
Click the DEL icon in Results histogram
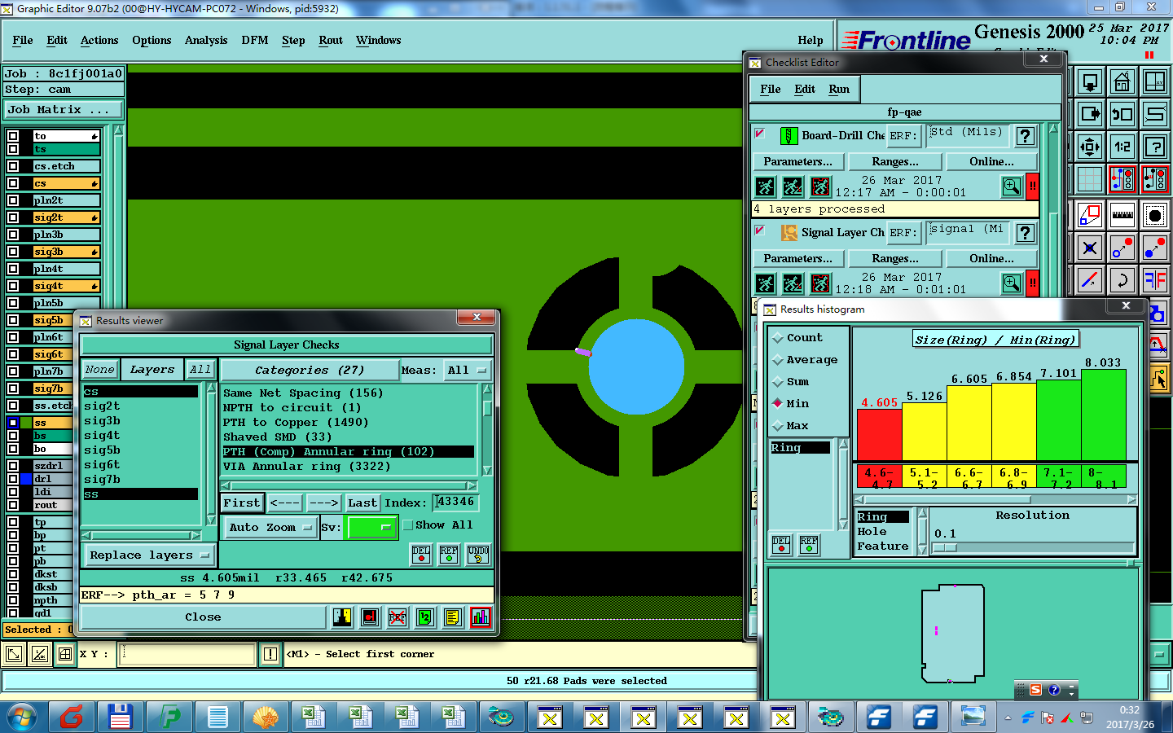(781, 544)
